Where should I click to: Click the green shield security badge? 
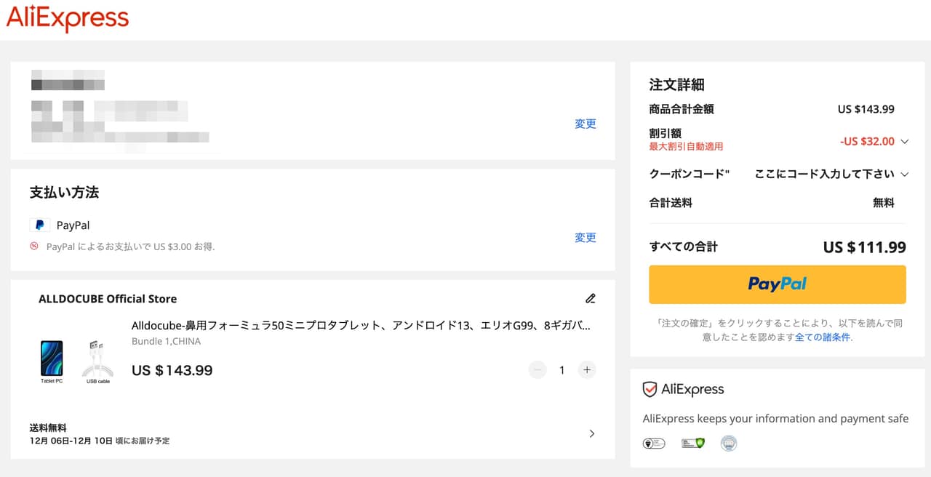coord(692,443)
